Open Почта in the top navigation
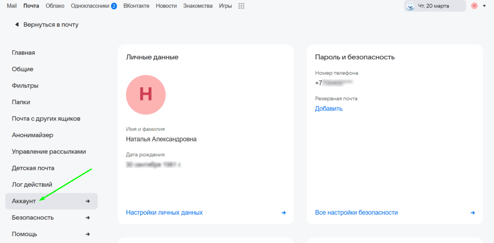The width and height of the screenshot is (494, 243). coord(31,5)
